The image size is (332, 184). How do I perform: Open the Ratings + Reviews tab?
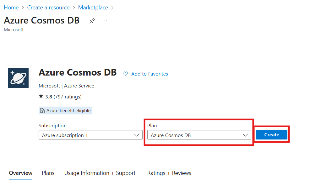(169, 173)
